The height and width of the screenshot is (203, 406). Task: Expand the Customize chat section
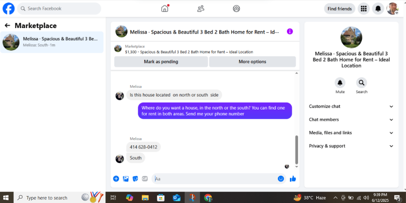click(351, 107)
